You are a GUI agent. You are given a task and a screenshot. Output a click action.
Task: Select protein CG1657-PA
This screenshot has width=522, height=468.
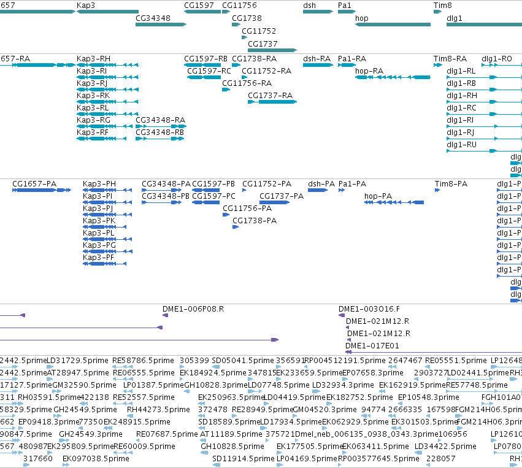[42, 190]
